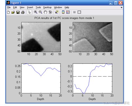Print the figure using the printer icon

[x=23, y=12]
